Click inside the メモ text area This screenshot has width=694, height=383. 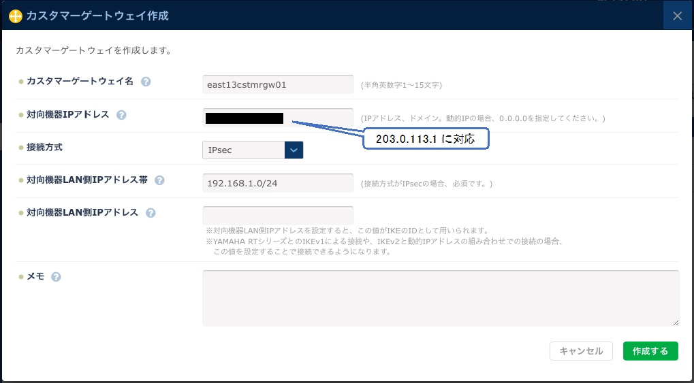(x=440, y=298)
